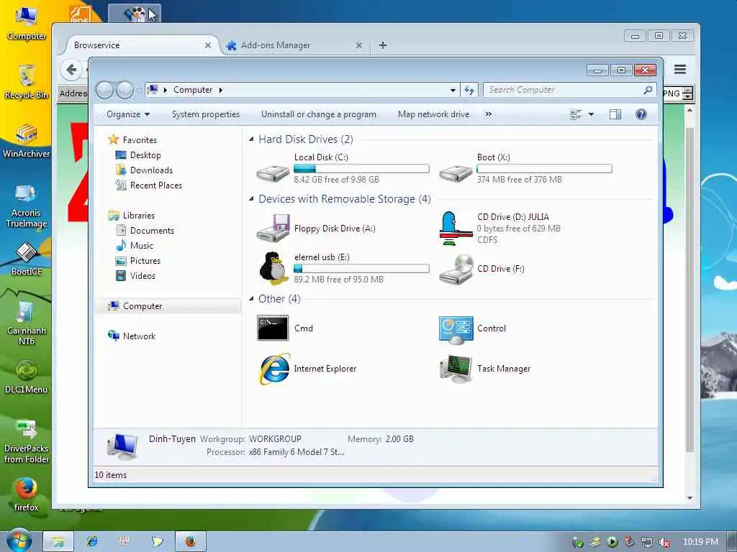Launch Internet Explorer shortcut in Other

(x=274, y=369)
